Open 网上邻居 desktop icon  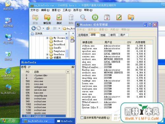[8, 39]
